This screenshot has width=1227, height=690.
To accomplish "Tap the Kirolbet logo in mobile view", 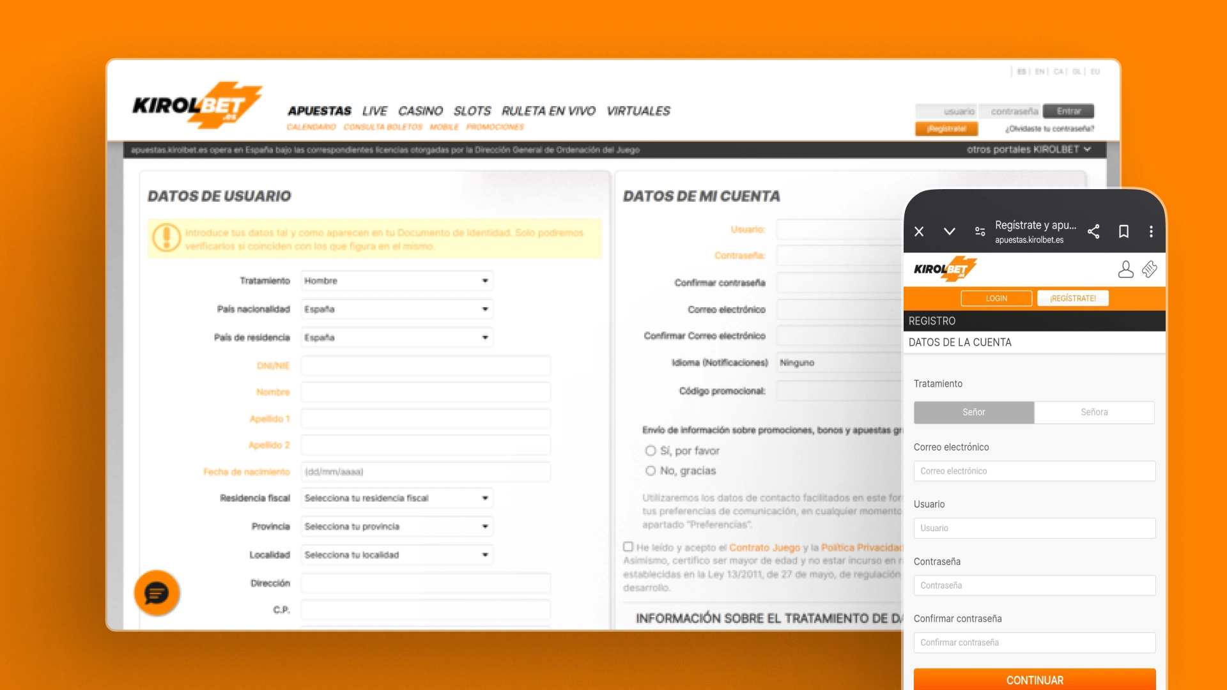I will tap(945, 269).
